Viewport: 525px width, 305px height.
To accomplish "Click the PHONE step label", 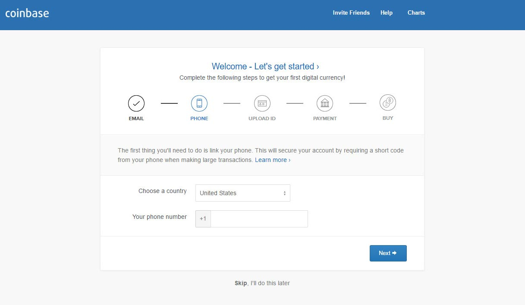I will 199,118.
